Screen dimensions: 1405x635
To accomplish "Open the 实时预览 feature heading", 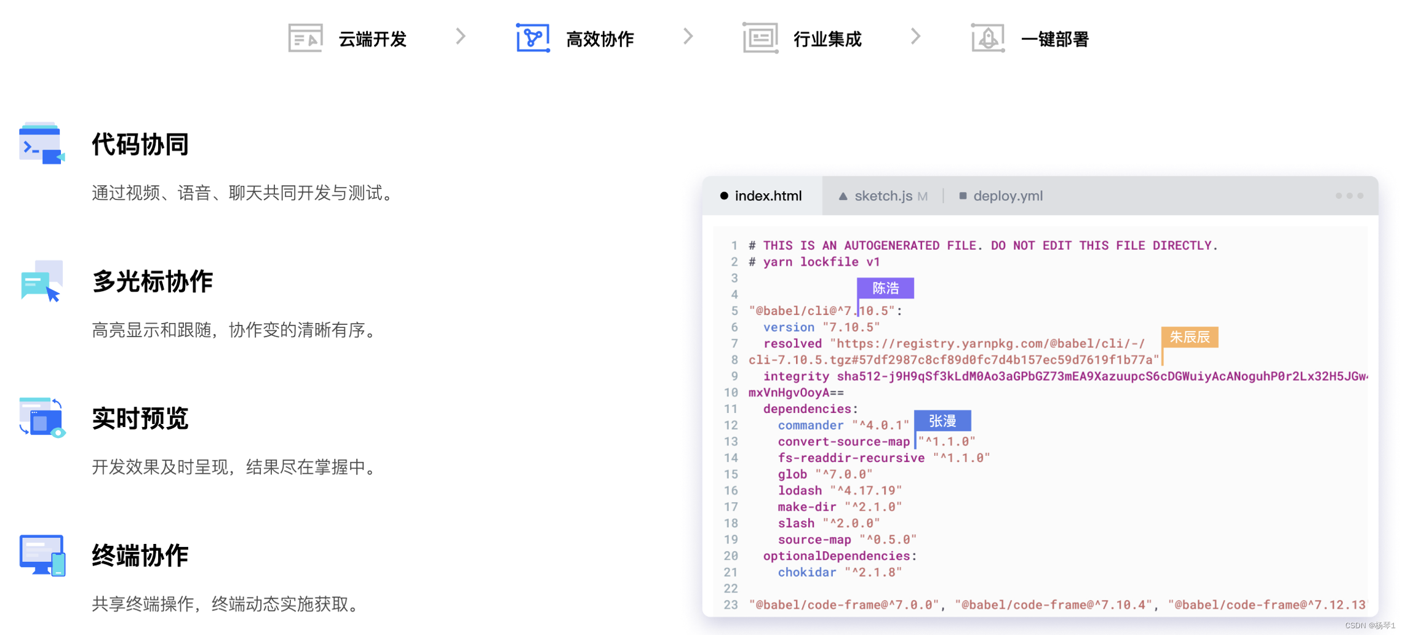I will pos(140,418).
